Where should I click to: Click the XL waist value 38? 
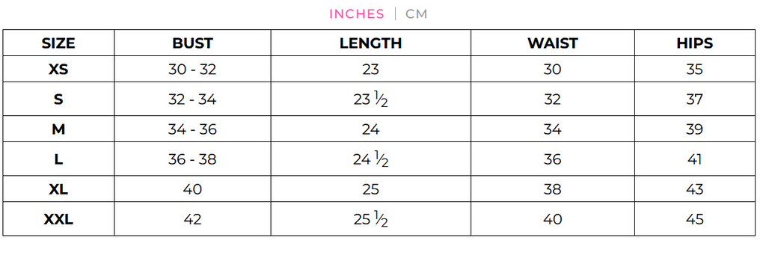[x=553, y=189]
